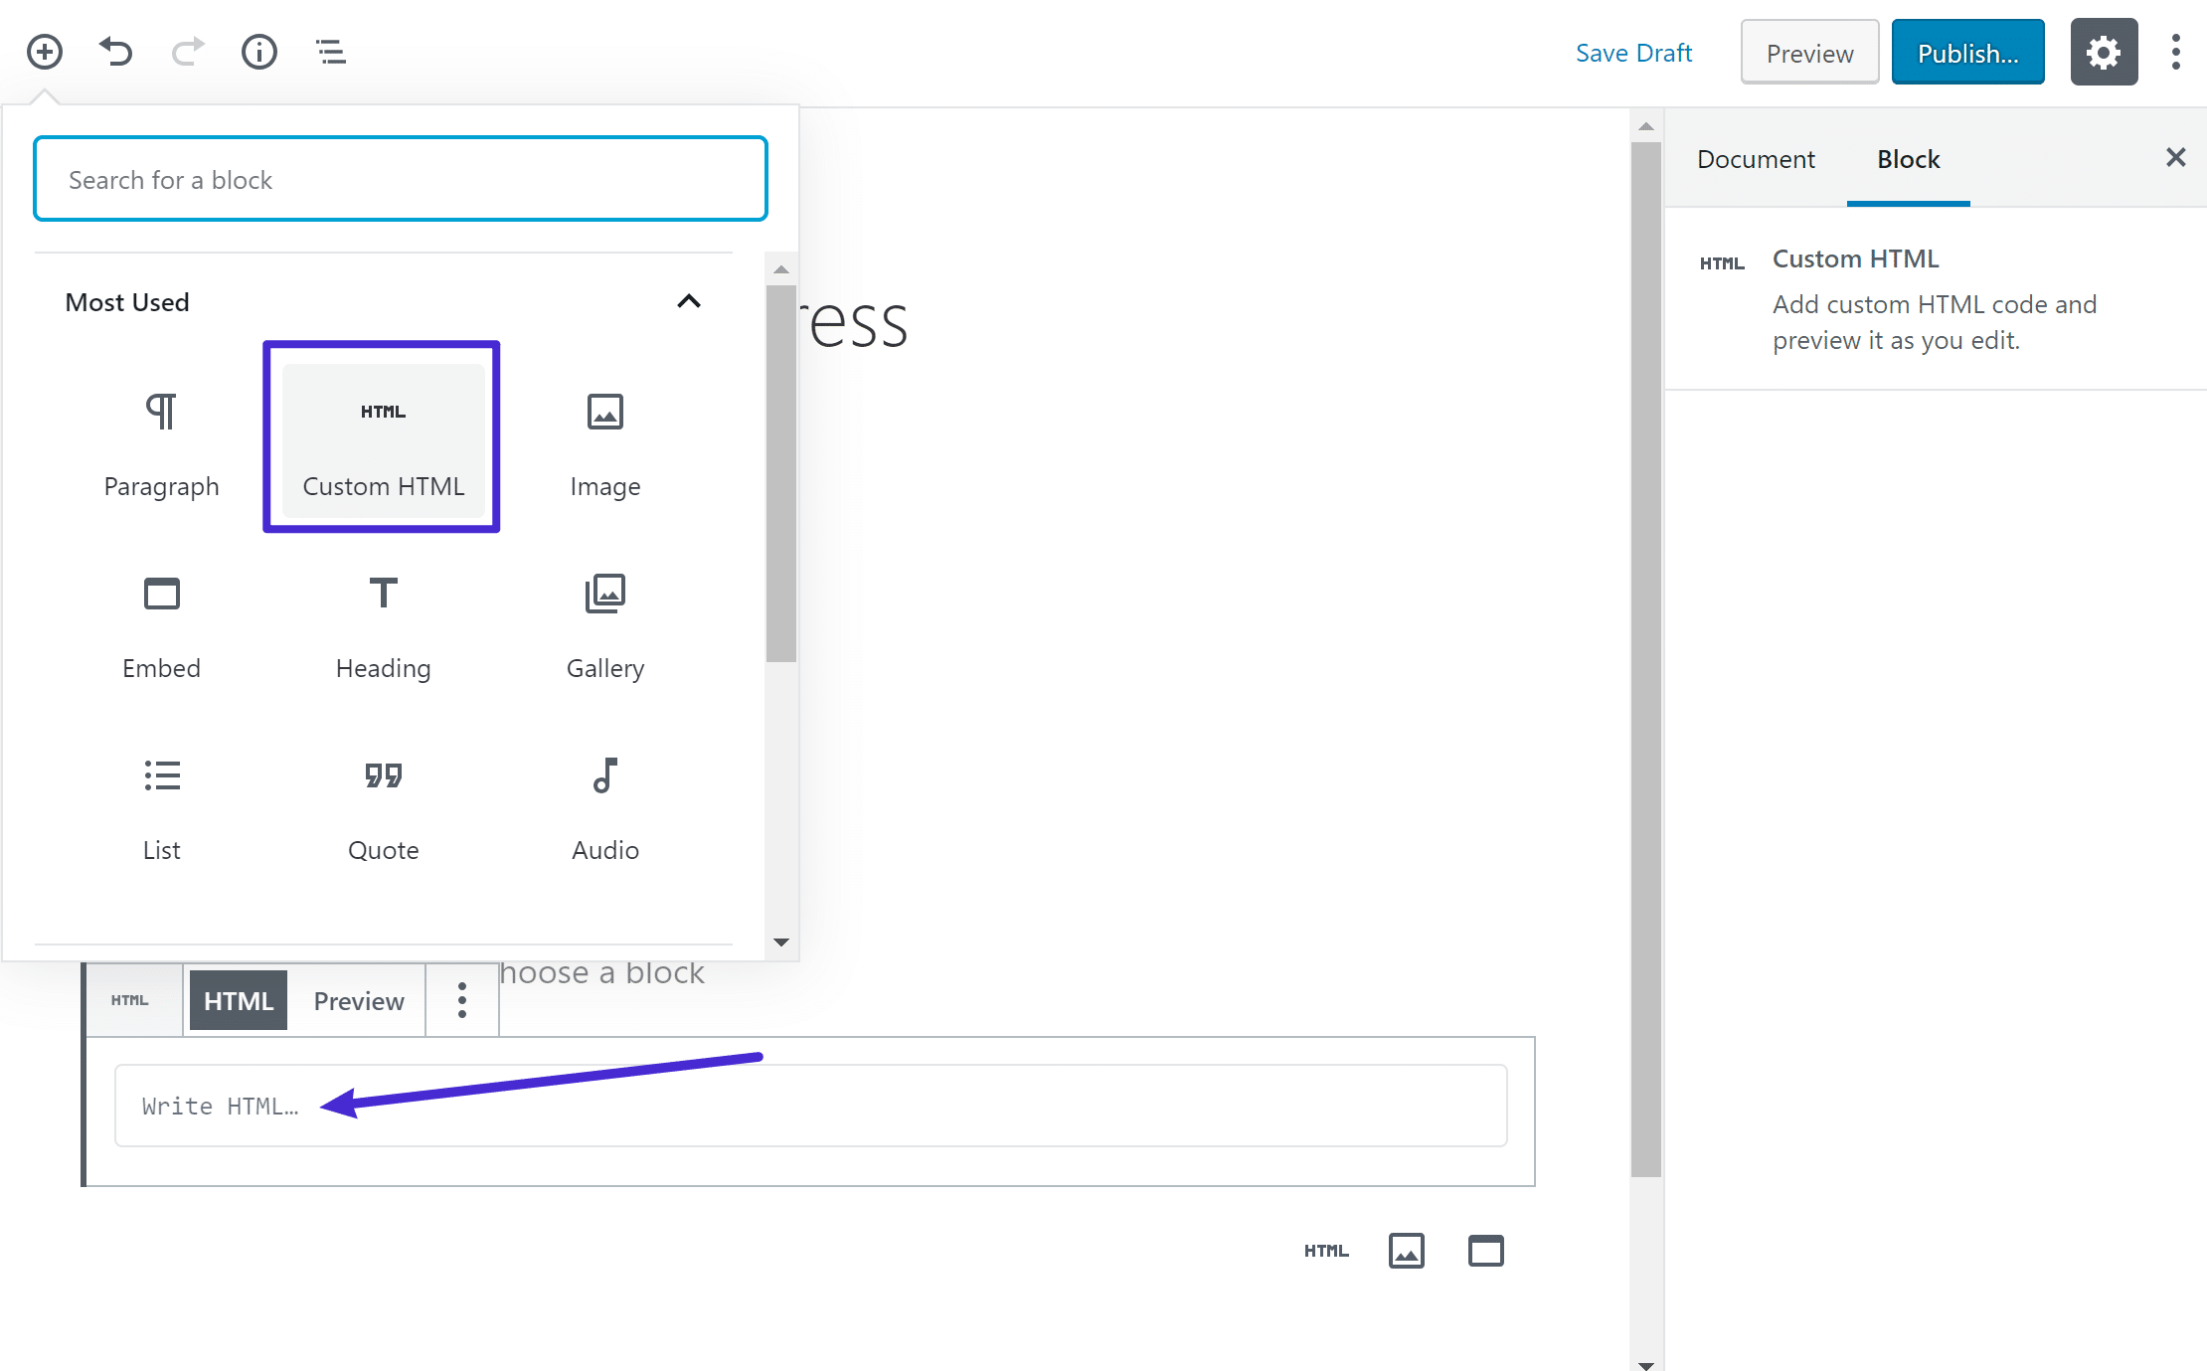2207x1371 pixels.
Task: Select the List block type
Action: pos(159,804)
